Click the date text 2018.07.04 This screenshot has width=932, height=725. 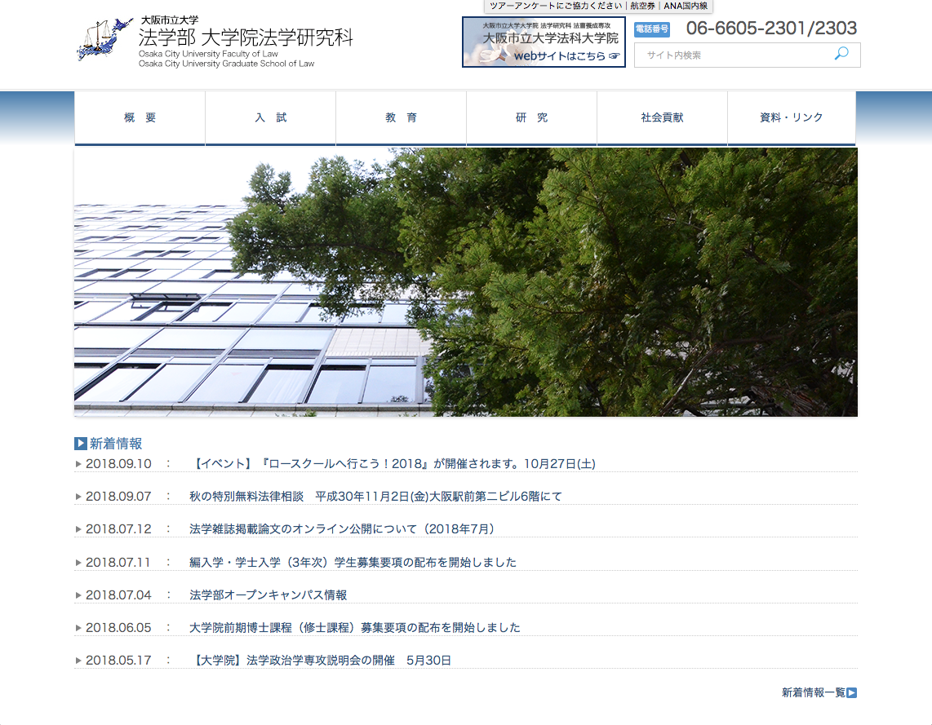click(x=118, y=595)
